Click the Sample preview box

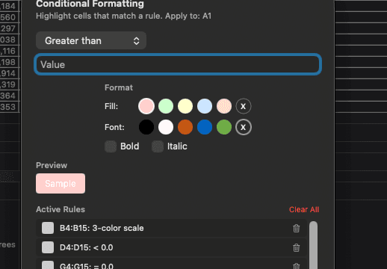(x=61, y=184)
